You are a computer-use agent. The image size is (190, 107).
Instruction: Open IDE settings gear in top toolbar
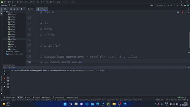185,5
